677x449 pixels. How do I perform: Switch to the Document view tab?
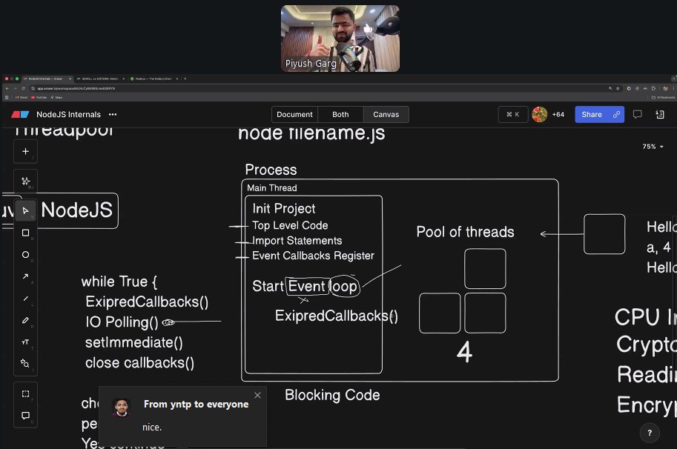(294, 114)
